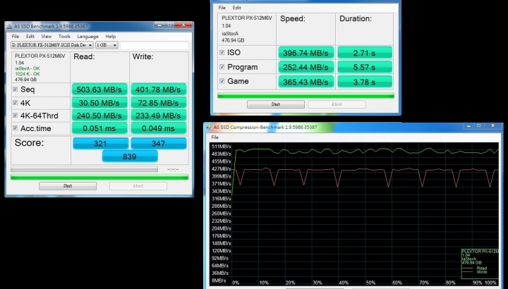
Task: Toggle the 4K-64Thrd test checkbox
Action: [x=15, y=115]
